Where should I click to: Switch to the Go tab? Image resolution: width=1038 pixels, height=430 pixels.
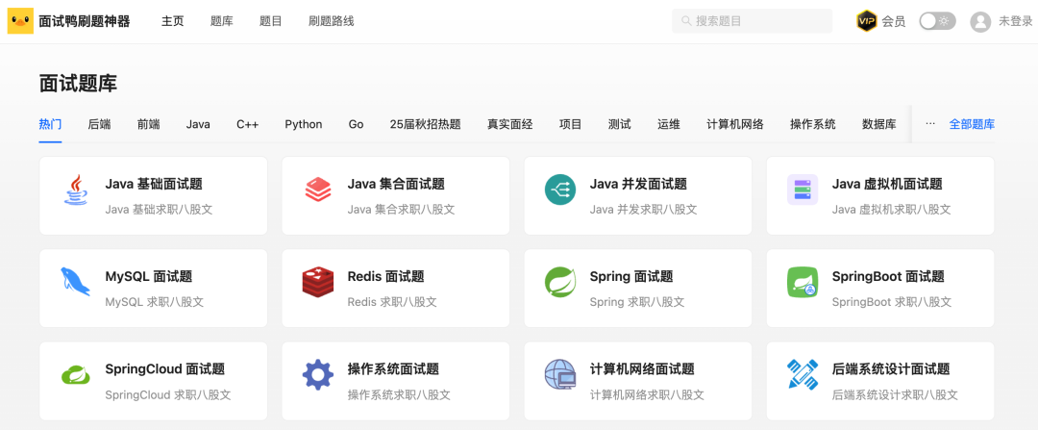(357, 124)
